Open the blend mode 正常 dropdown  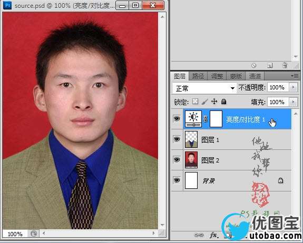pyautogui.click(x=204, y=88)
